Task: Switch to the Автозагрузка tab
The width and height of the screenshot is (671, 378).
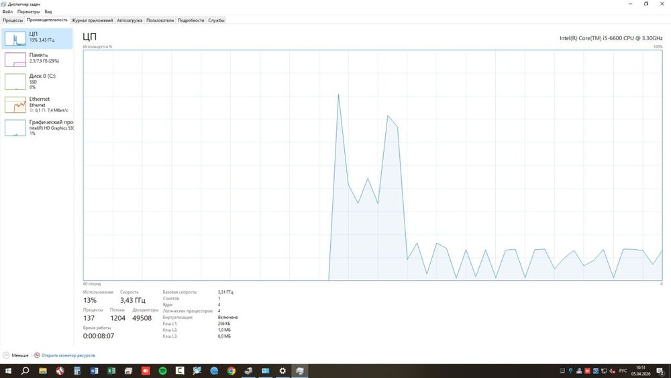Action: tap(130, 20)
